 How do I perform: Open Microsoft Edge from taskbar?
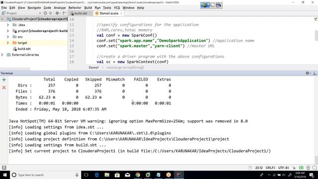(97, 175)
